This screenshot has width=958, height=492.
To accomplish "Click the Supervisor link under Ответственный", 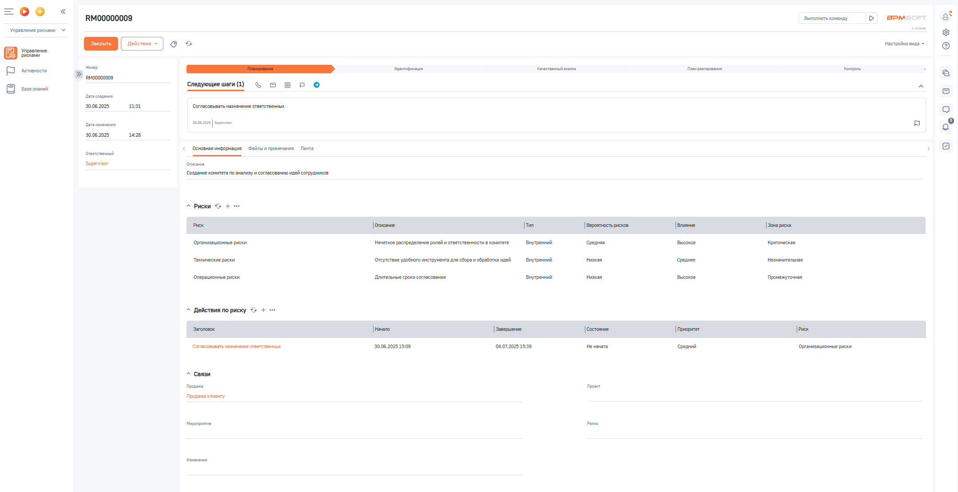I will coord(97,164).
